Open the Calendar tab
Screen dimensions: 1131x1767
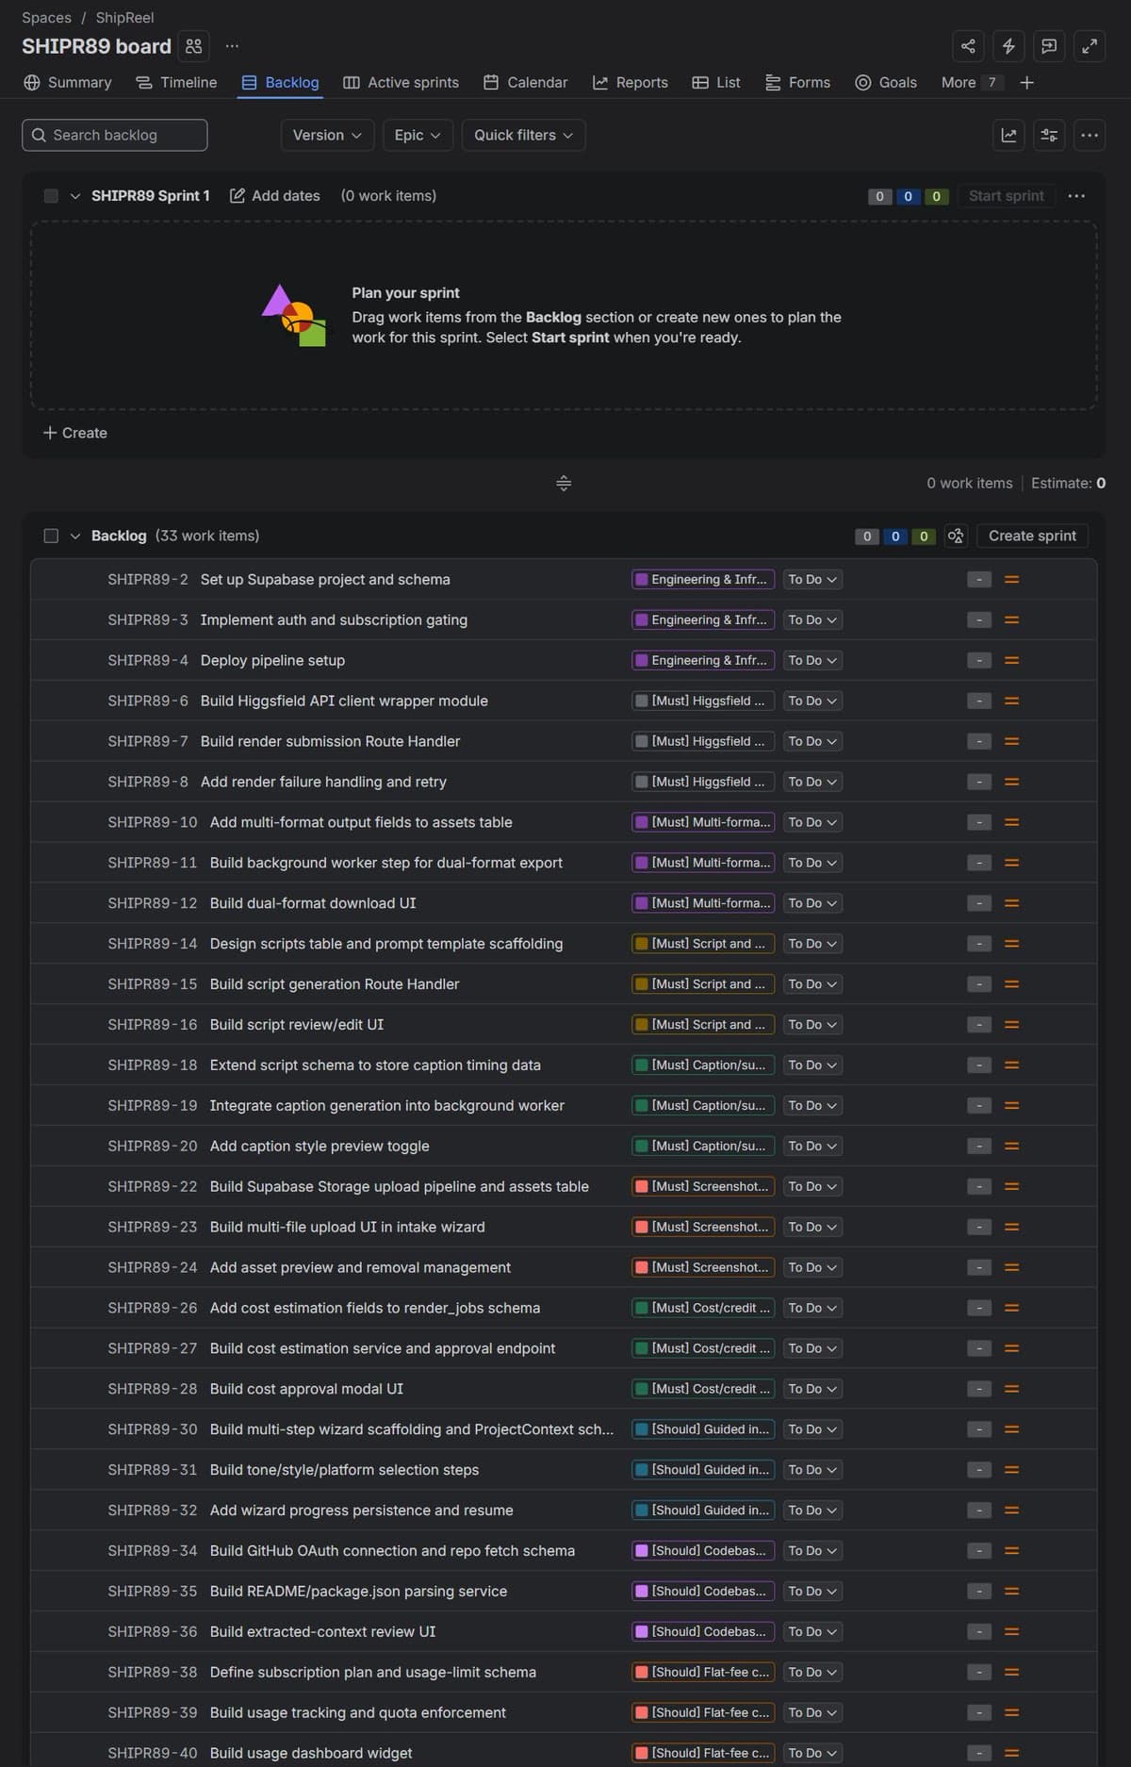526,83
